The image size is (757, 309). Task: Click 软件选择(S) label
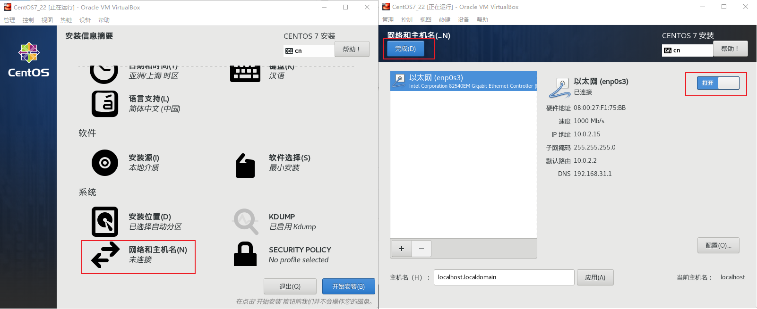pos(290,158)
